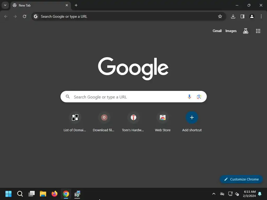Image resolution: width=267 pixels, height=200 pixels.
Task: Click the OneDrive cloud tray icon
Action: point(222,194)
